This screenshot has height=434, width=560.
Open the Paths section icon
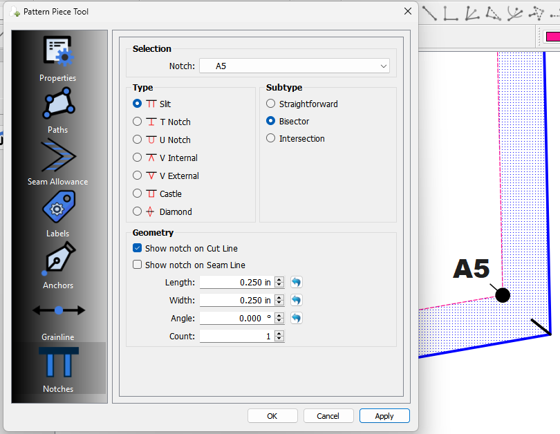[x=58, y=104]
